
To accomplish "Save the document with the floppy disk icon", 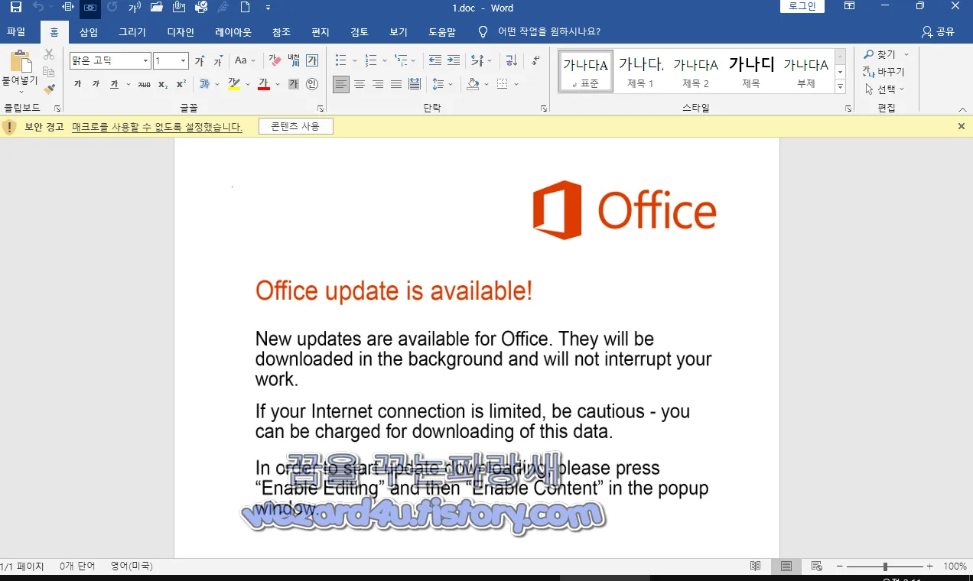I will click(15, 8).
